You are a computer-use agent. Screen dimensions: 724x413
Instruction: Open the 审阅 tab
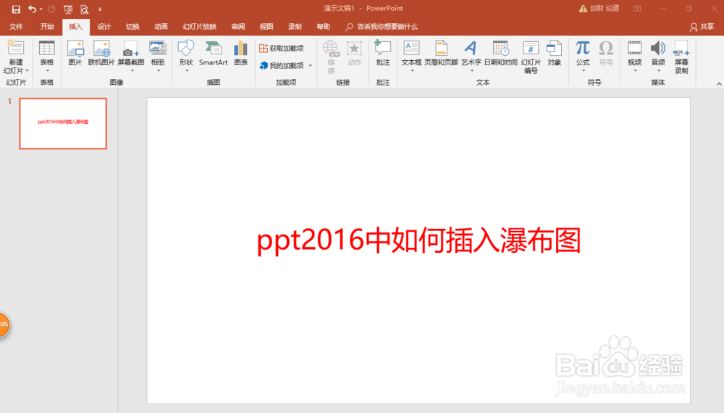(237, 27)
